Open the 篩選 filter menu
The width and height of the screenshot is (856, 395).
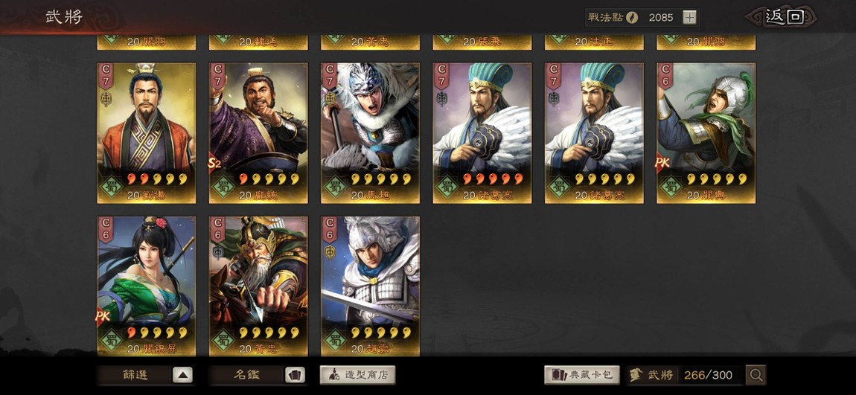point(134,376)
